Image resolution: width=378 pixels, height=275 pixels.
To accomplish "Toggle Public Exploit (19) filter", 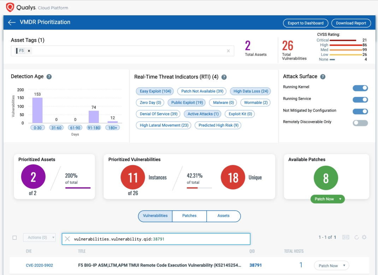I will pos(187,103).
